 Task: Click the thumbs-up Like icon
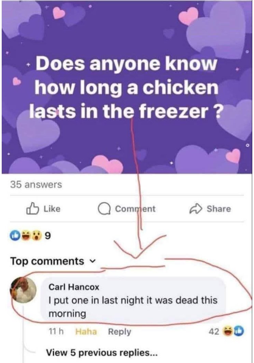(32, 209)
